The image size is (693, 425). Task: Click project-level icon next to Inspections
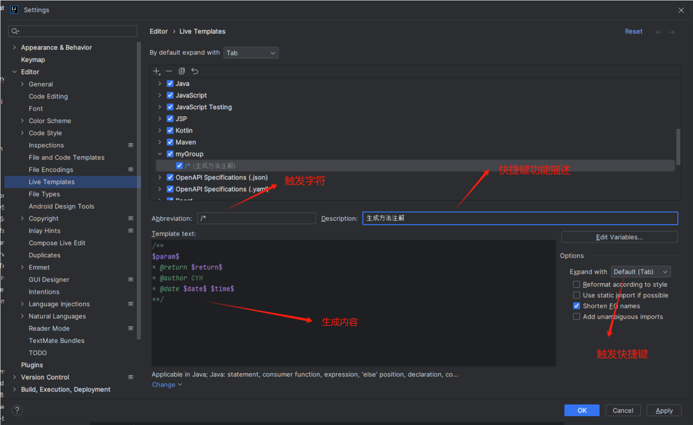[131, 145]
